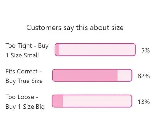Click the word "about" in the heading
Viewport: 155px width, 129px height.
pyautogui.click(x=100, y=28)
